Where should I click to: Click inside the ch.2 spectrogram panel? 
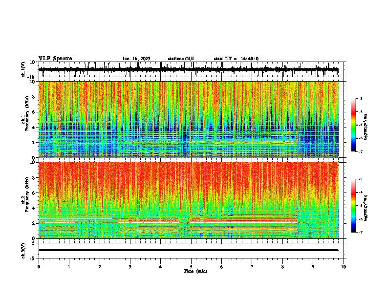coord(189,200)
